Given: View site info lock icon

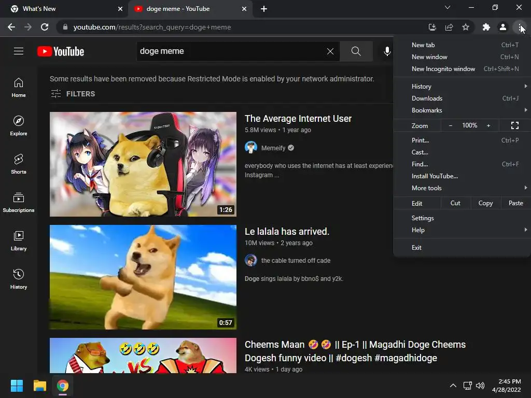Looking at the screenshot, I should [65, 27].
